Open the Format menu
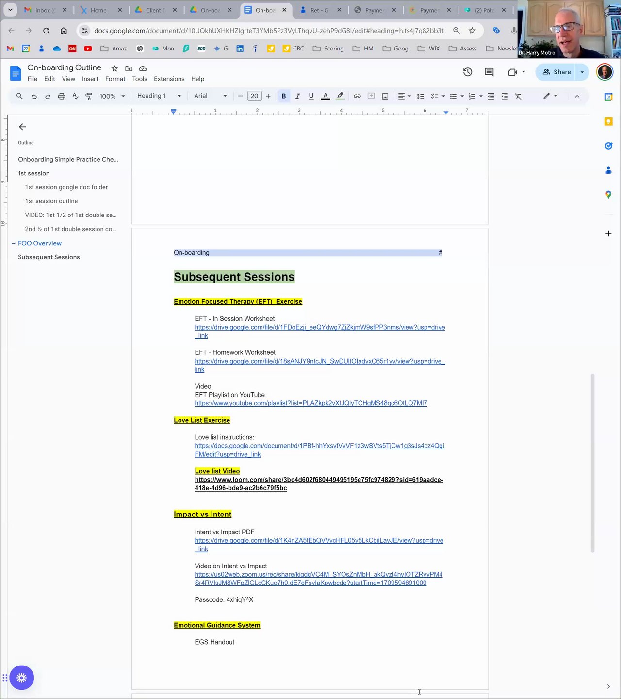 [115, 79]
